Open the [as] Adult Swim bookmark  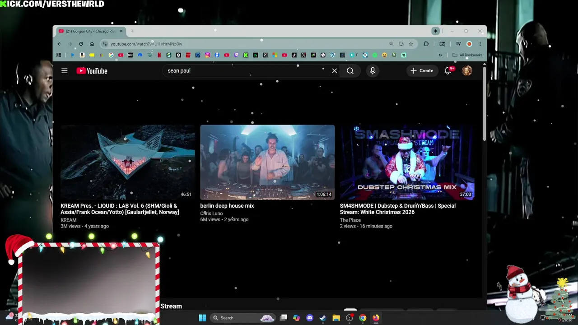(x=130, y=55)
